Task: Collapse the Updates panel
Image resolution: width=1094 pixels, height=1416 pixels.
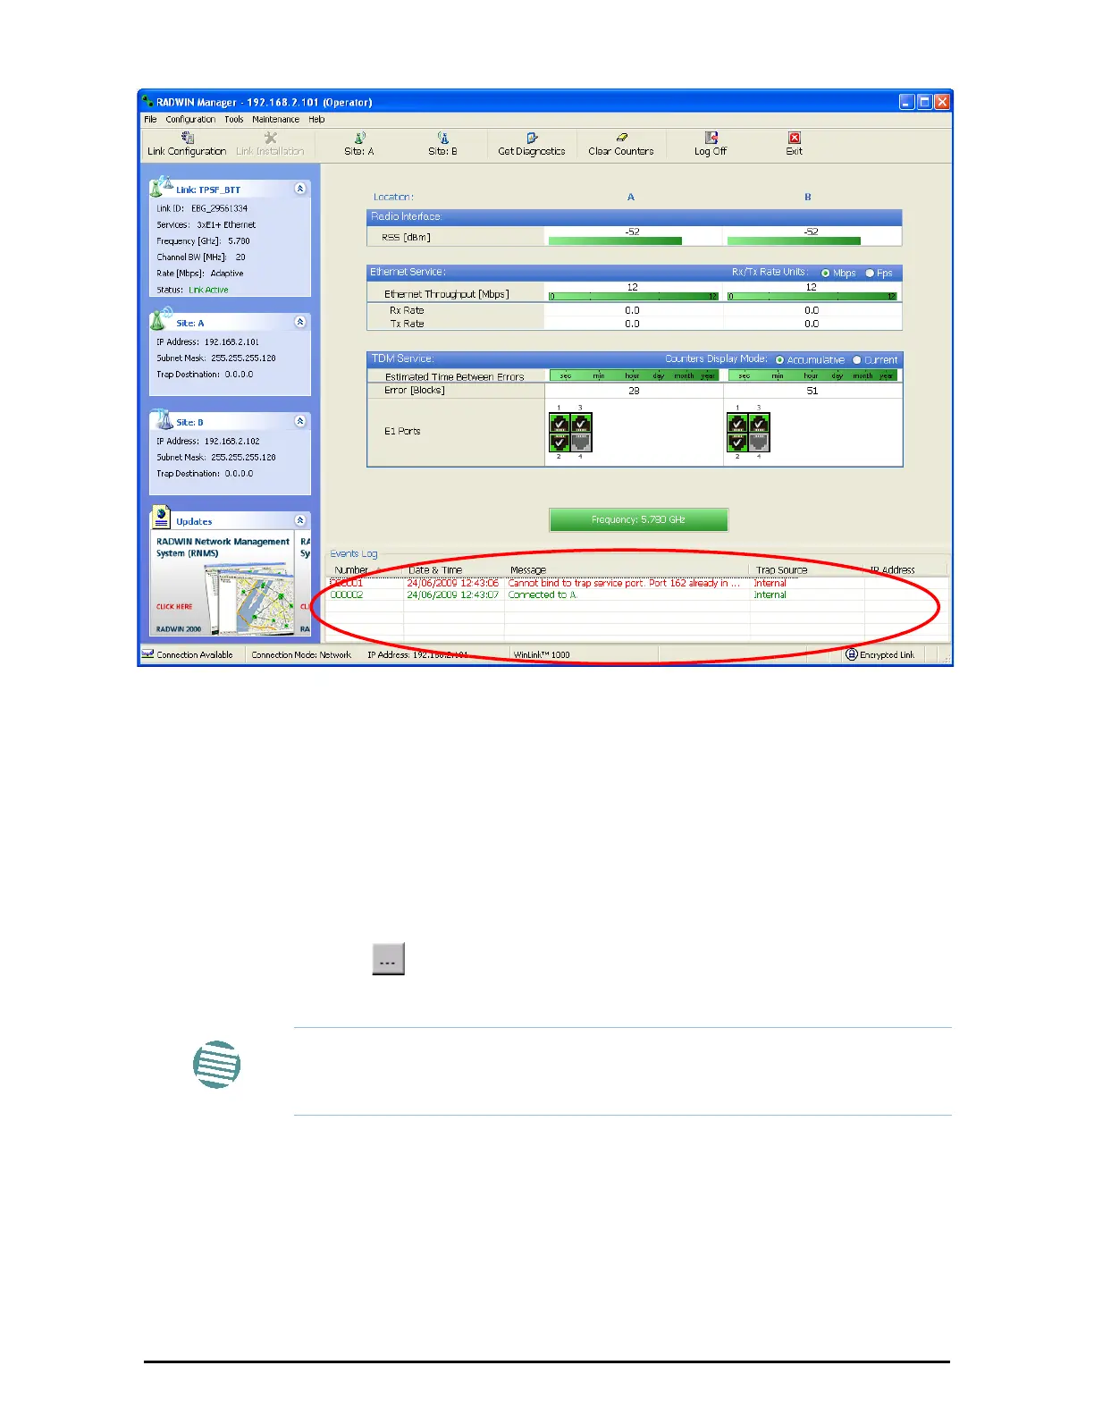Action: [x=300, y=520]
